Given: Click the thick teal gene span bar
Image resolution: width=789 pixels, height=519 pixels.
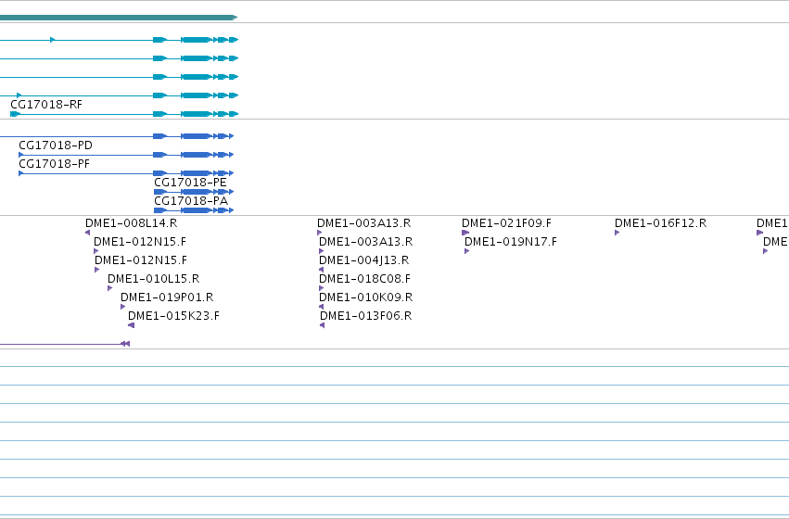Looking at the screenshot, I should point(119,18).
